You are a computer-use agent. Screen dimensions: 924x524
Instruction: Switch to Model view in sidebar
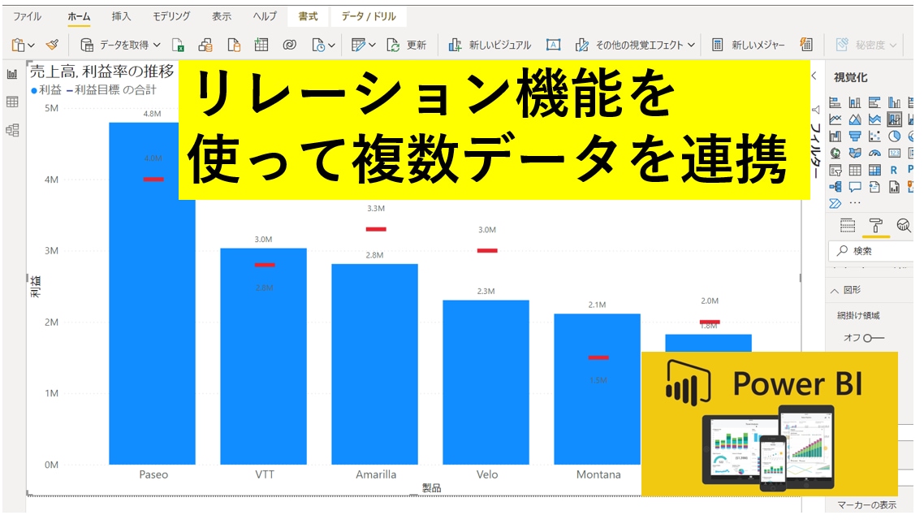click(12, 130)
